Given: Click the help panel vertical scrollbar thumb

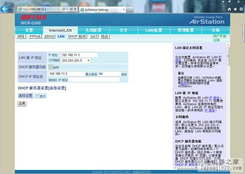Looking at the screenshot, I should [x=228, y=56].
